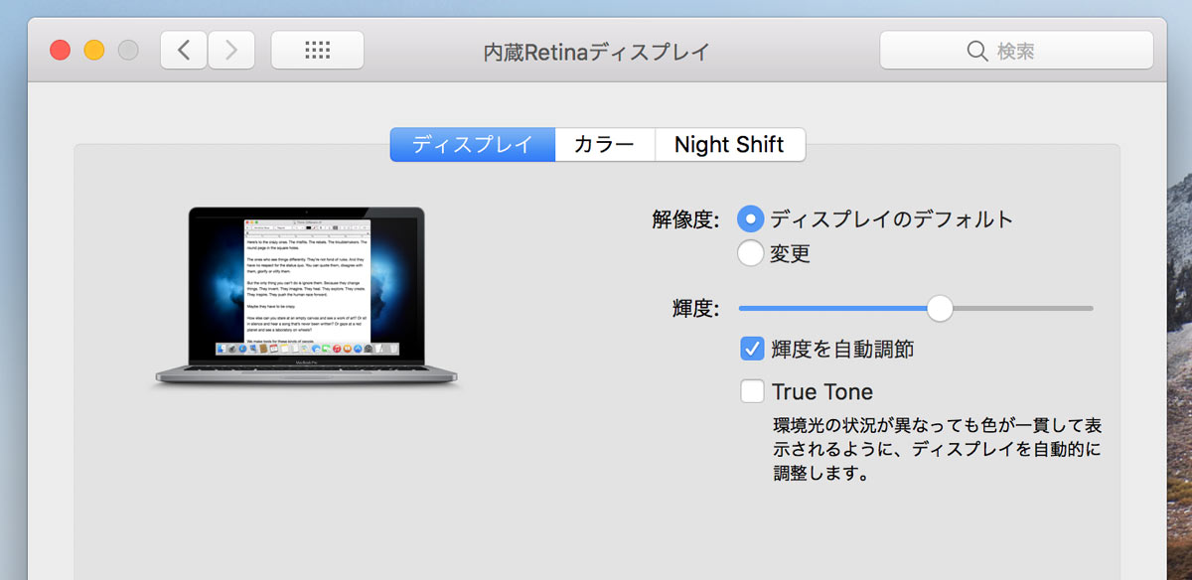This screenshot has height=580, width=1192.
Task: Uncheck 輝度を自動調節 checkbox
Action: click(752, 349)
